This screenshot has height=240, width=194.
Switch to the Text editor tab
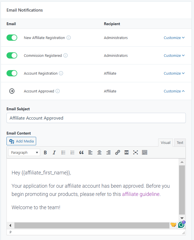point(180,142)
